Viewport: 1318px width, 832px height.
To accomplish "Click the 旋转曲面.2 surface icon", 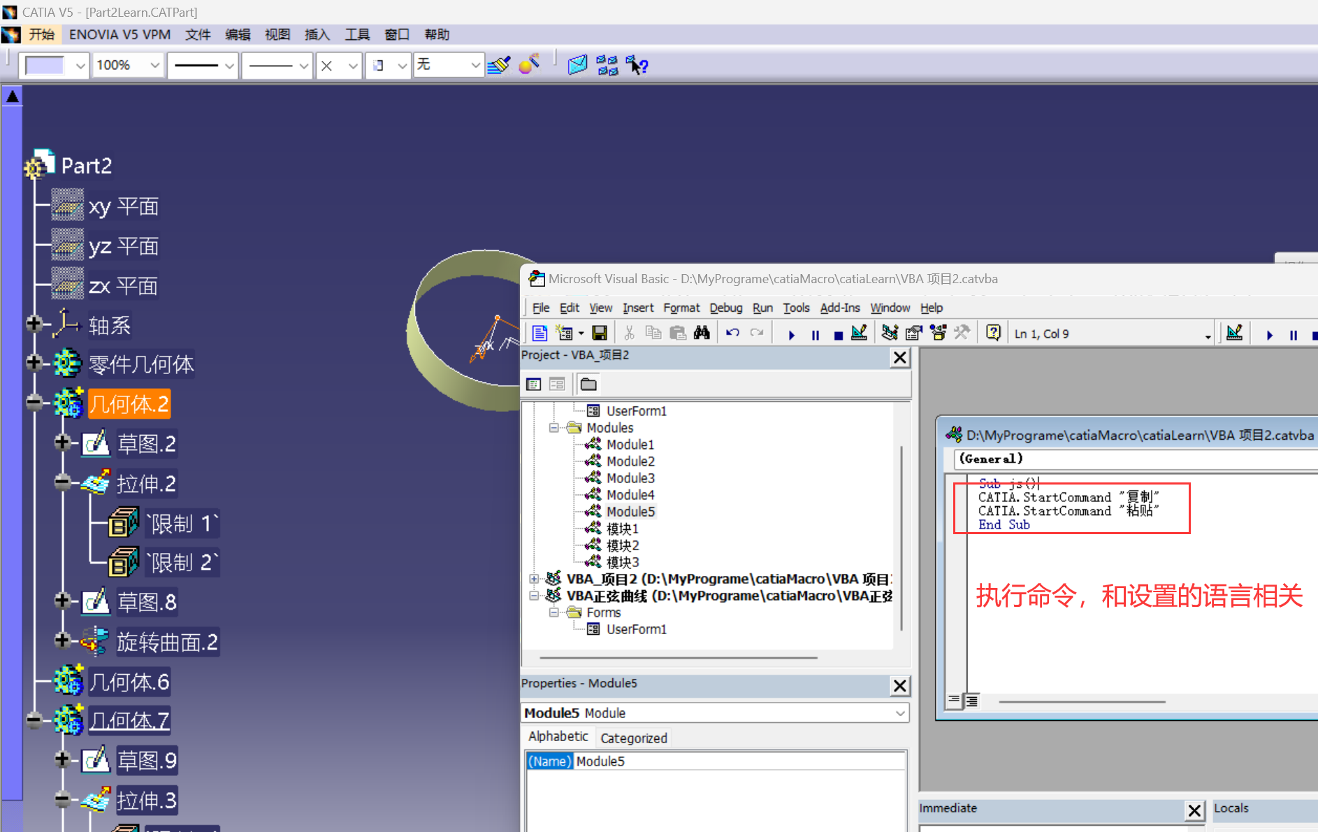I will point(94,642).
